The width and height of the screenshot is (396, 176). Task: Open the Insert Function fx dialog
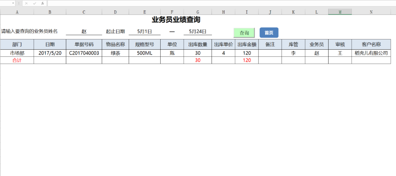(43, 3)
